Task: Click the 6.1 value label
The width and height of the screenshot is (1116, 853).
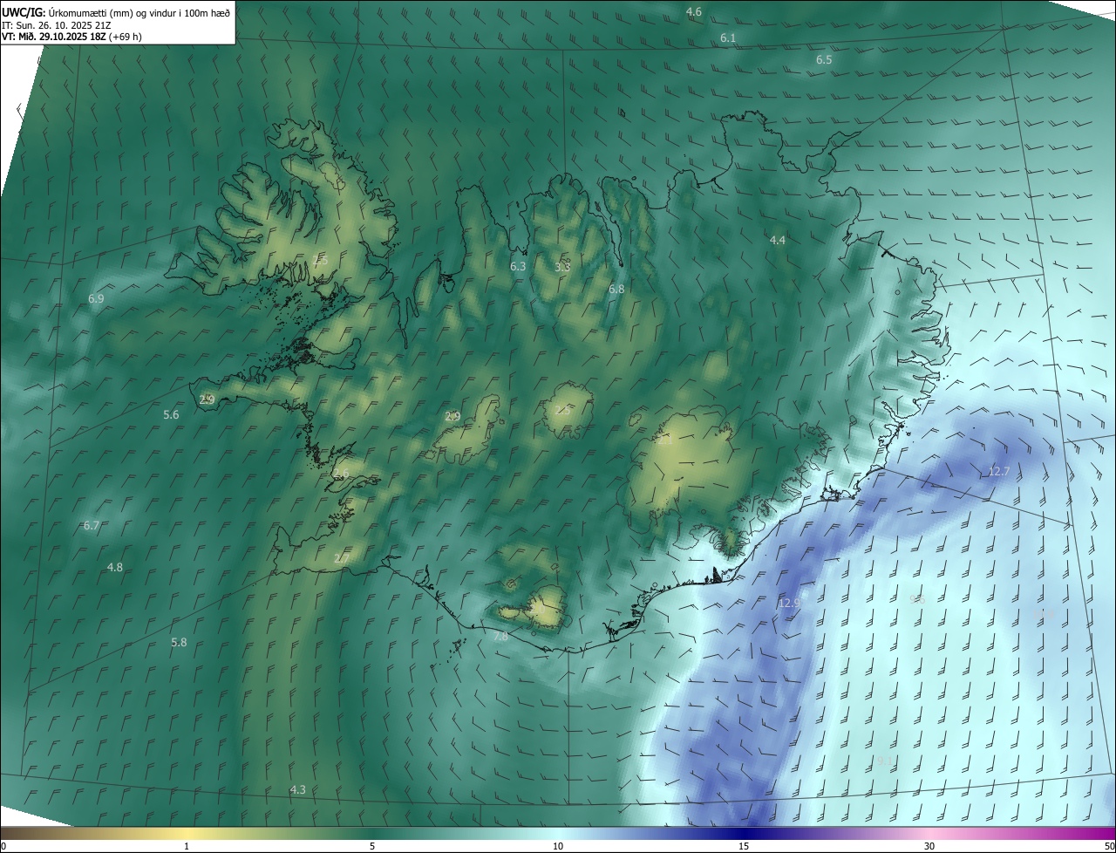Action: [x=728, y=38]
